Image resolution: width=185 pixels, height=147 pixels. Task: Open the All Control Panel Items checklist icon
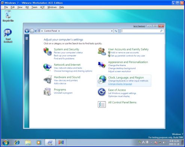click(x=102, y=104)
